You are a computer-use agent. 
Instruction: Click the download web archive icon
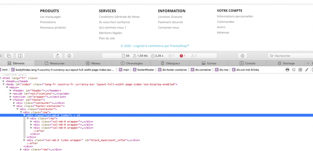(x=69, y=56)
